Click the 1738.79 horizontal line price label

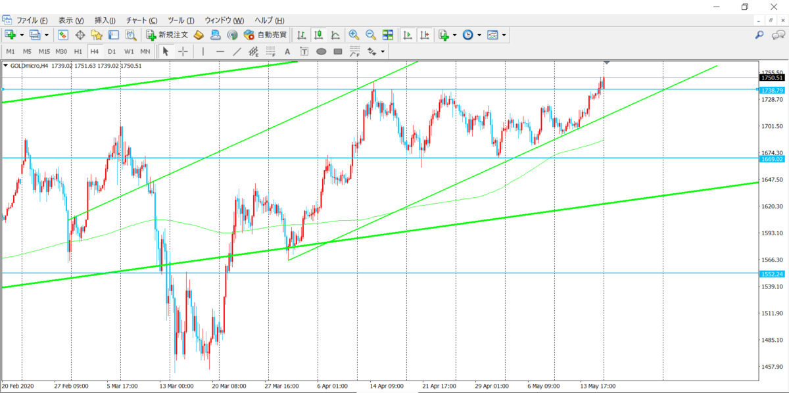[772, 89]
